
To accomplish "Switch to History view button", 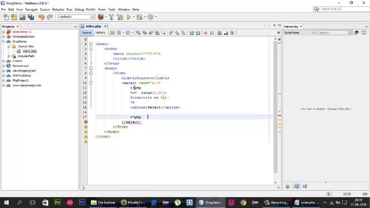I will [x=100, y=33].
